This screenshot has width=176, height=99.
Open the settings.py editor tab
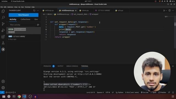[49, 10]
